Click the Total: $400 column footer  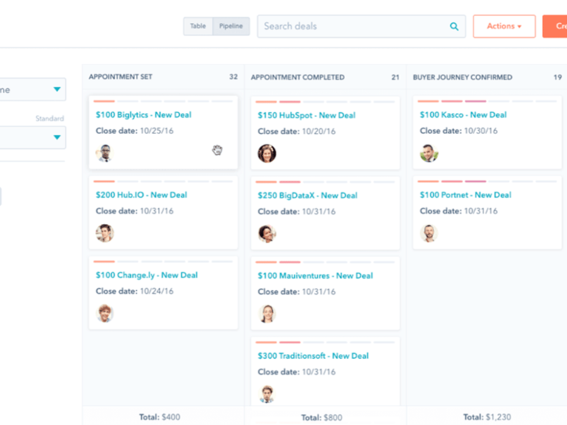click(159, 417)
